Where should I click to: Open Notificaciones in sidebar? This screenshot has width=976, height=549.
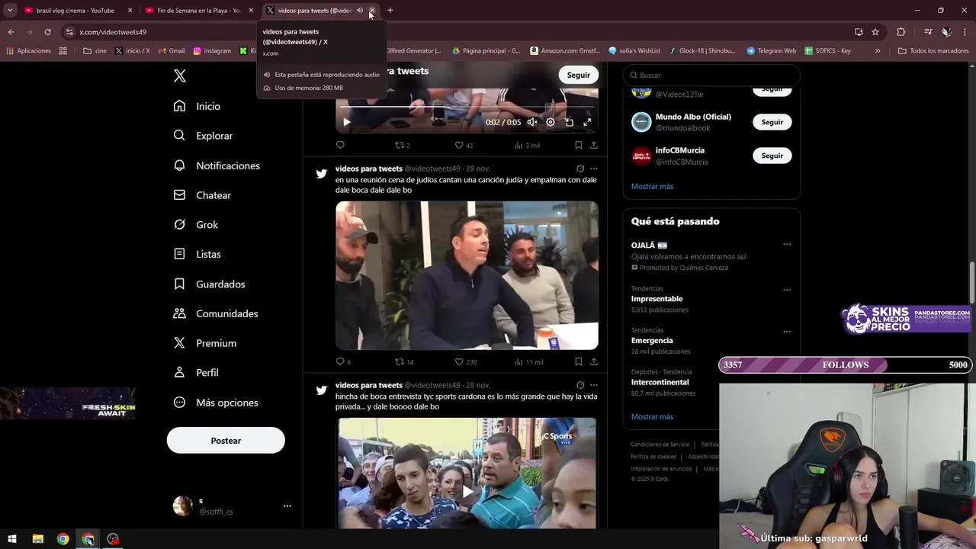tap(217, 165)
